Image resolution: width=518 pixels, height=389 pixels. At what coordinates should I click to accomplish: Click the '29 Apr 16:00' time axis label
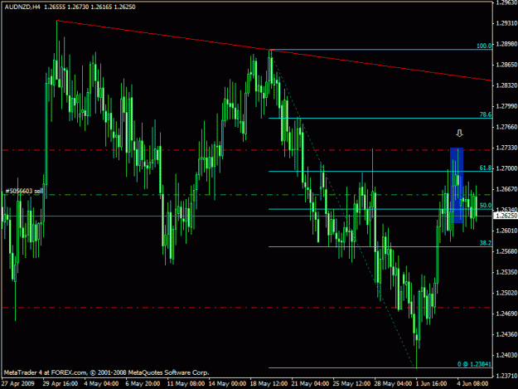(x=61, y=384)
